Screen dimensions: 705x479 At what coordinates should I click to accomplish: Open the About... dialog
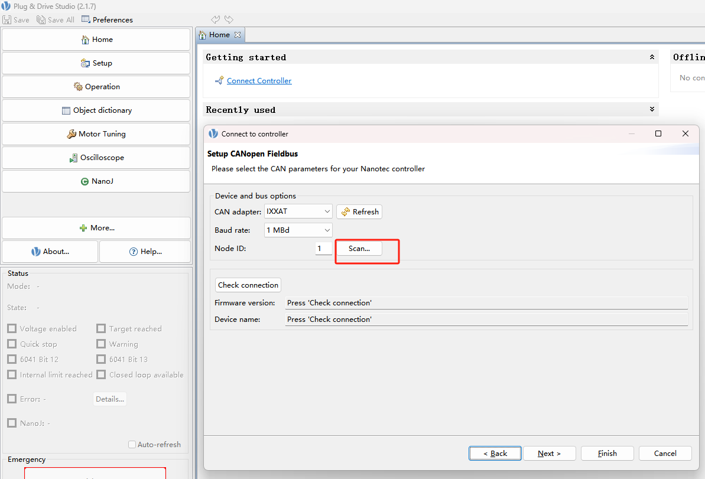tap(50, 252)
